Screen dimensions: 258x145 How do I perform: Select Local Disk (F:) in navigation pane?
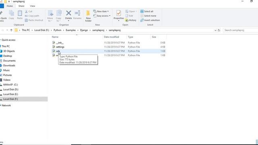point(10,99)
